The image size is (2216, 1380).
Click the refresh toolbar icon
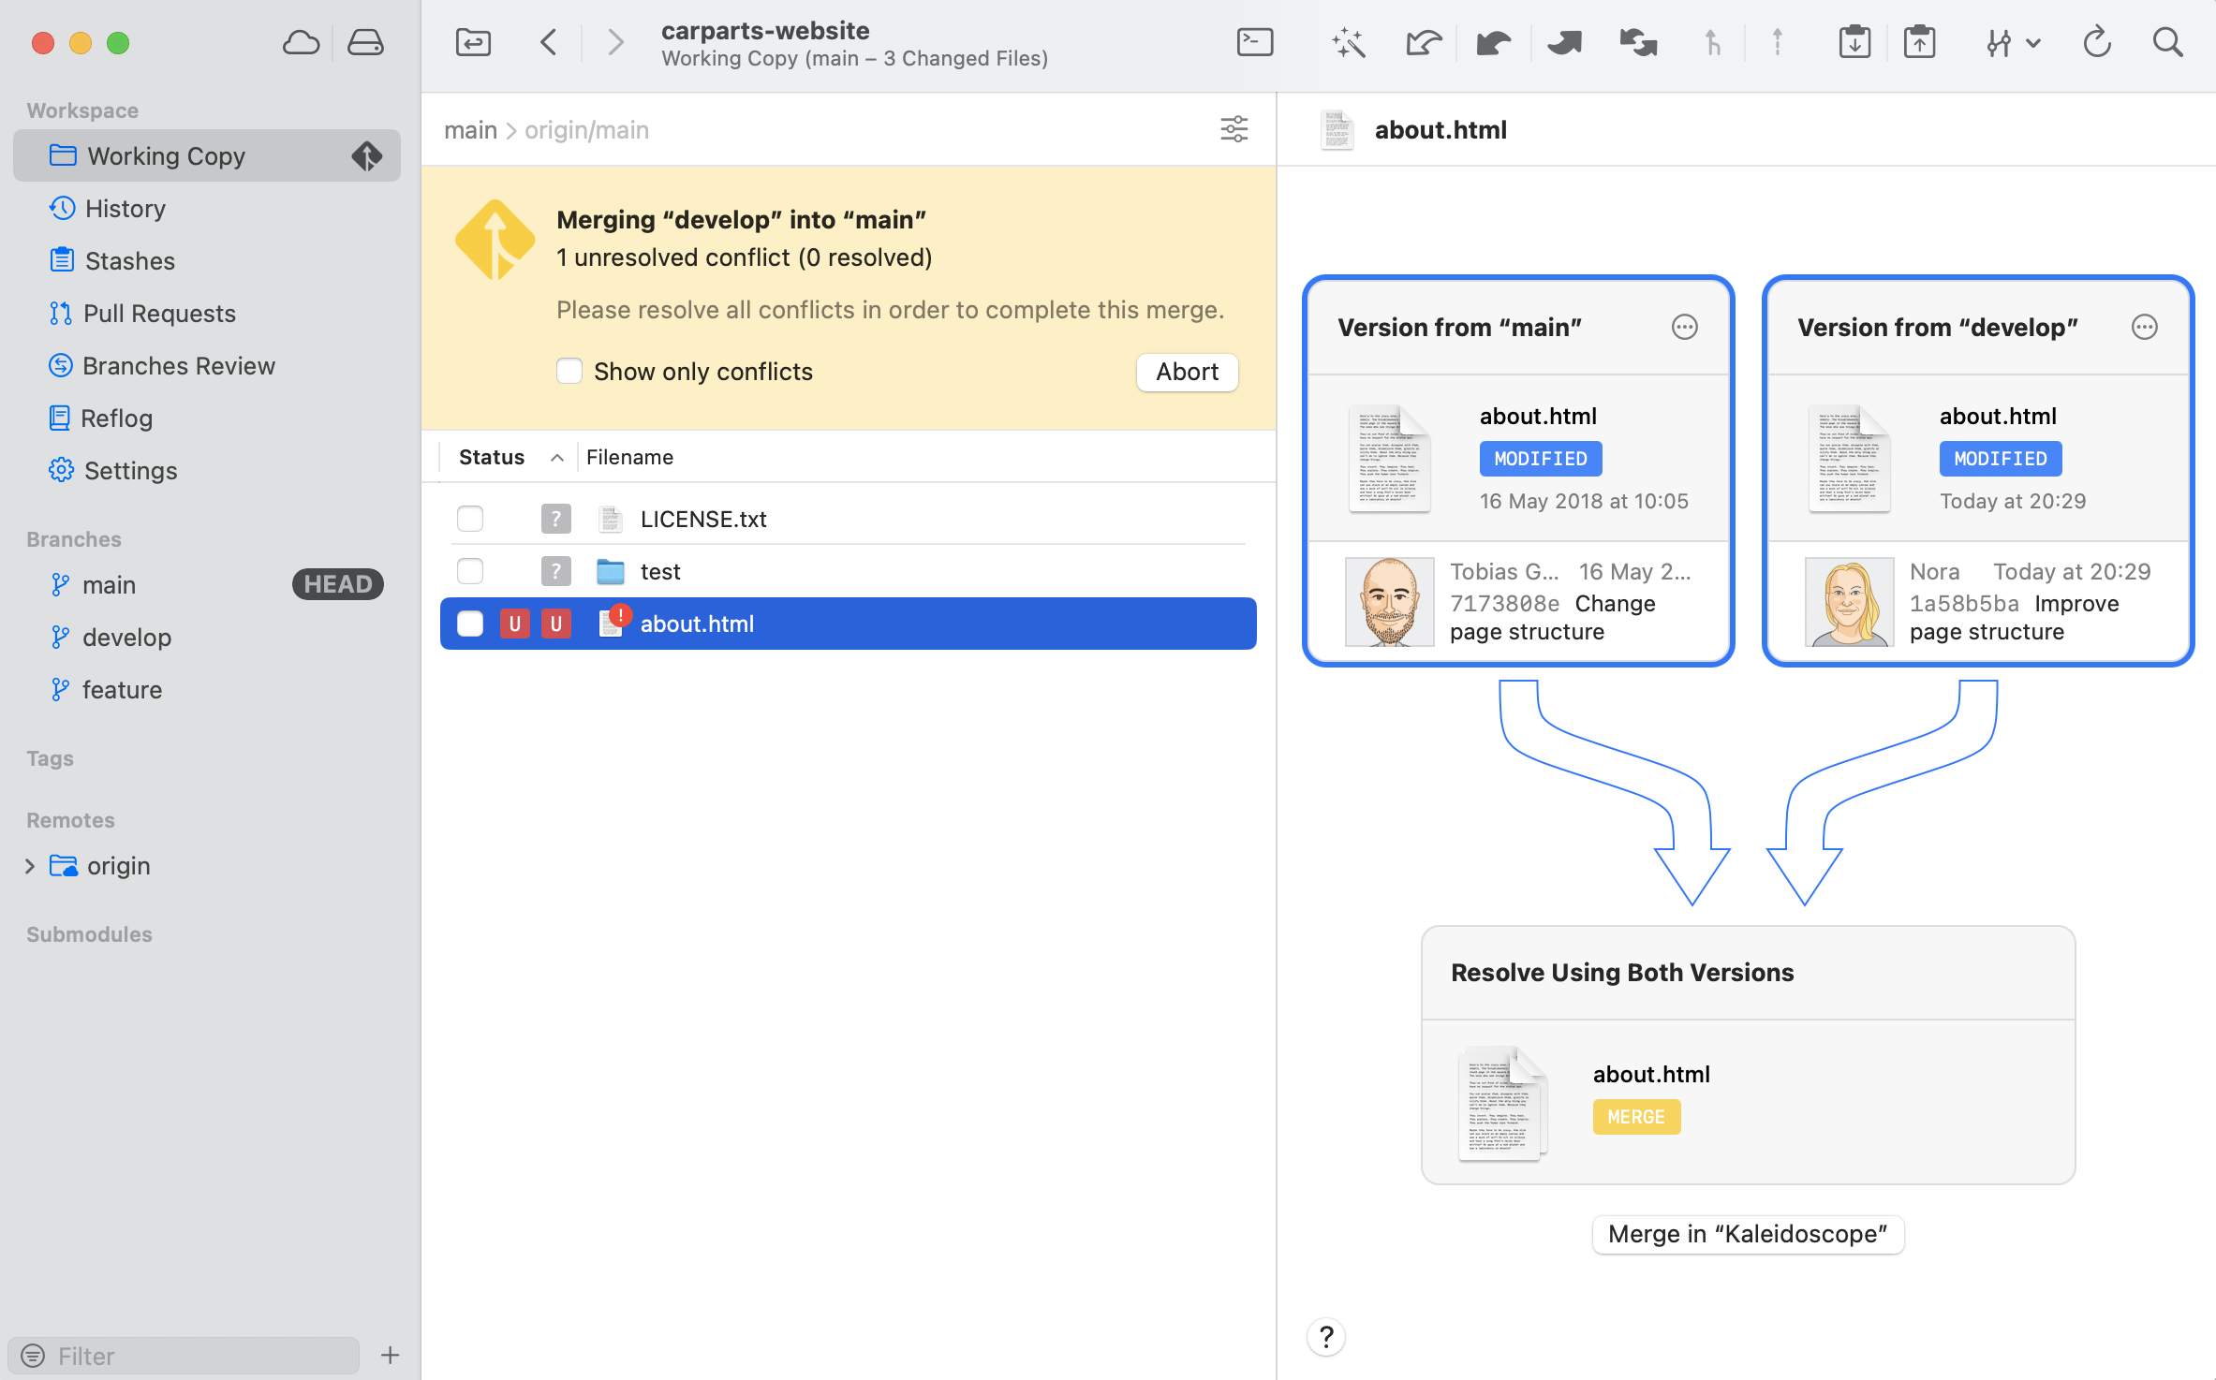2097,42
